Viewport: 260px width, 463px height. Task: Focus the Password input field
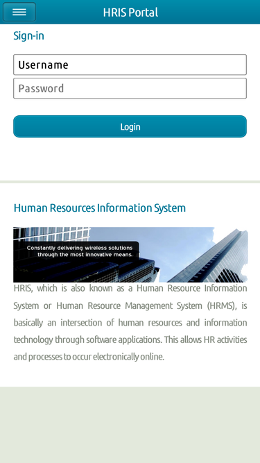tap(130, 88)
